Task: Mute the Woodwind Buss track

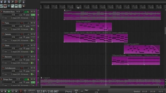Action: (x=32, y=12)
